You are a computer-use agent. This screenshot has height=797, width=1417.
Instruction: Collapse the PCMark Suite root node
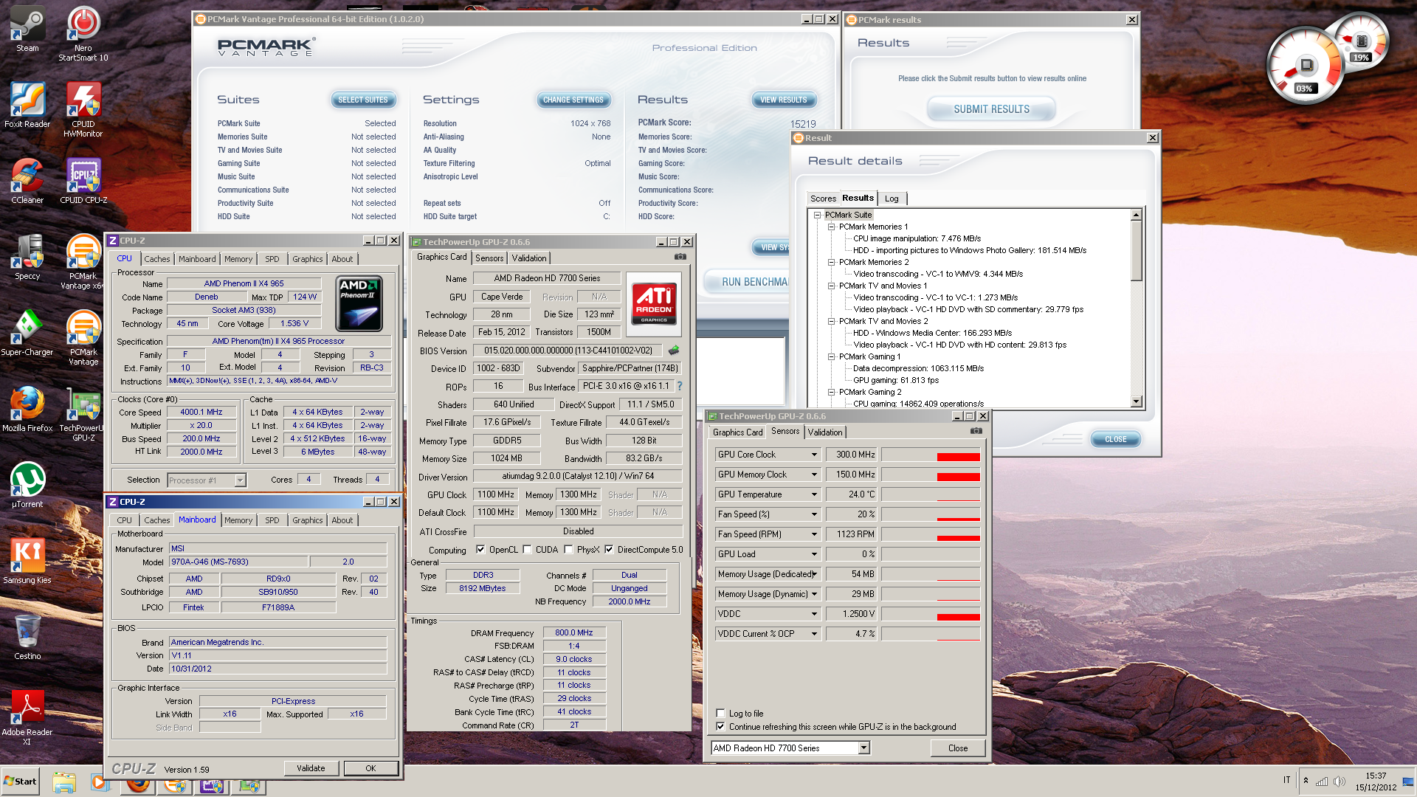pos(817,215)
